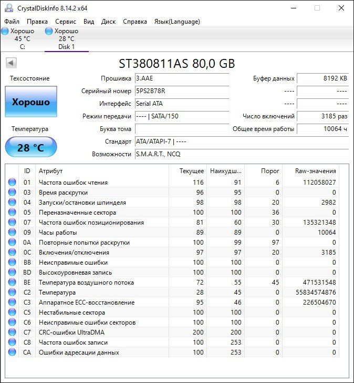Click the Общее время работы label

point(263,129)
